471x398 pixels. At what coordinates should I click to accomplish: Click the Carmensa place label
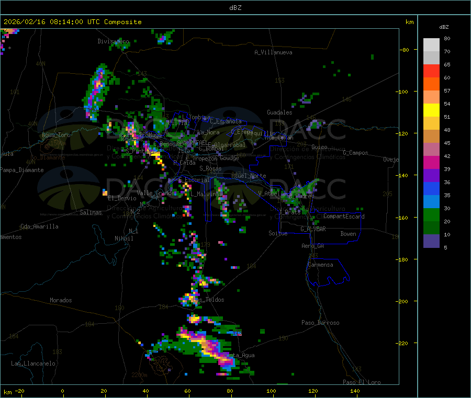[x=320, y=265]
